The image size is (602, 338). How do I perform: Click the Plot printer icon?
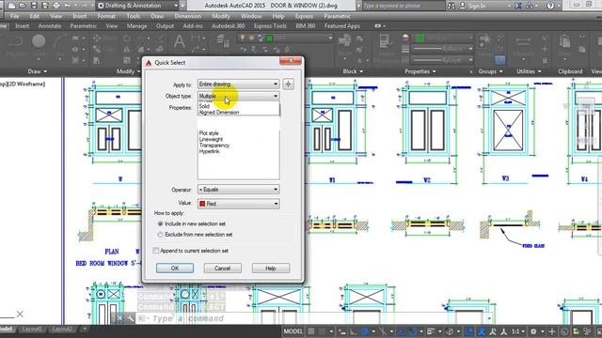click(x=56, y=6)
